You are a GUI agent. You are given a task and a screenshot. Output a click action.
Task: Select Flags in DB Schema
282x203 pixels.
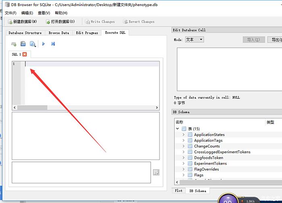[x=199, y=175]
